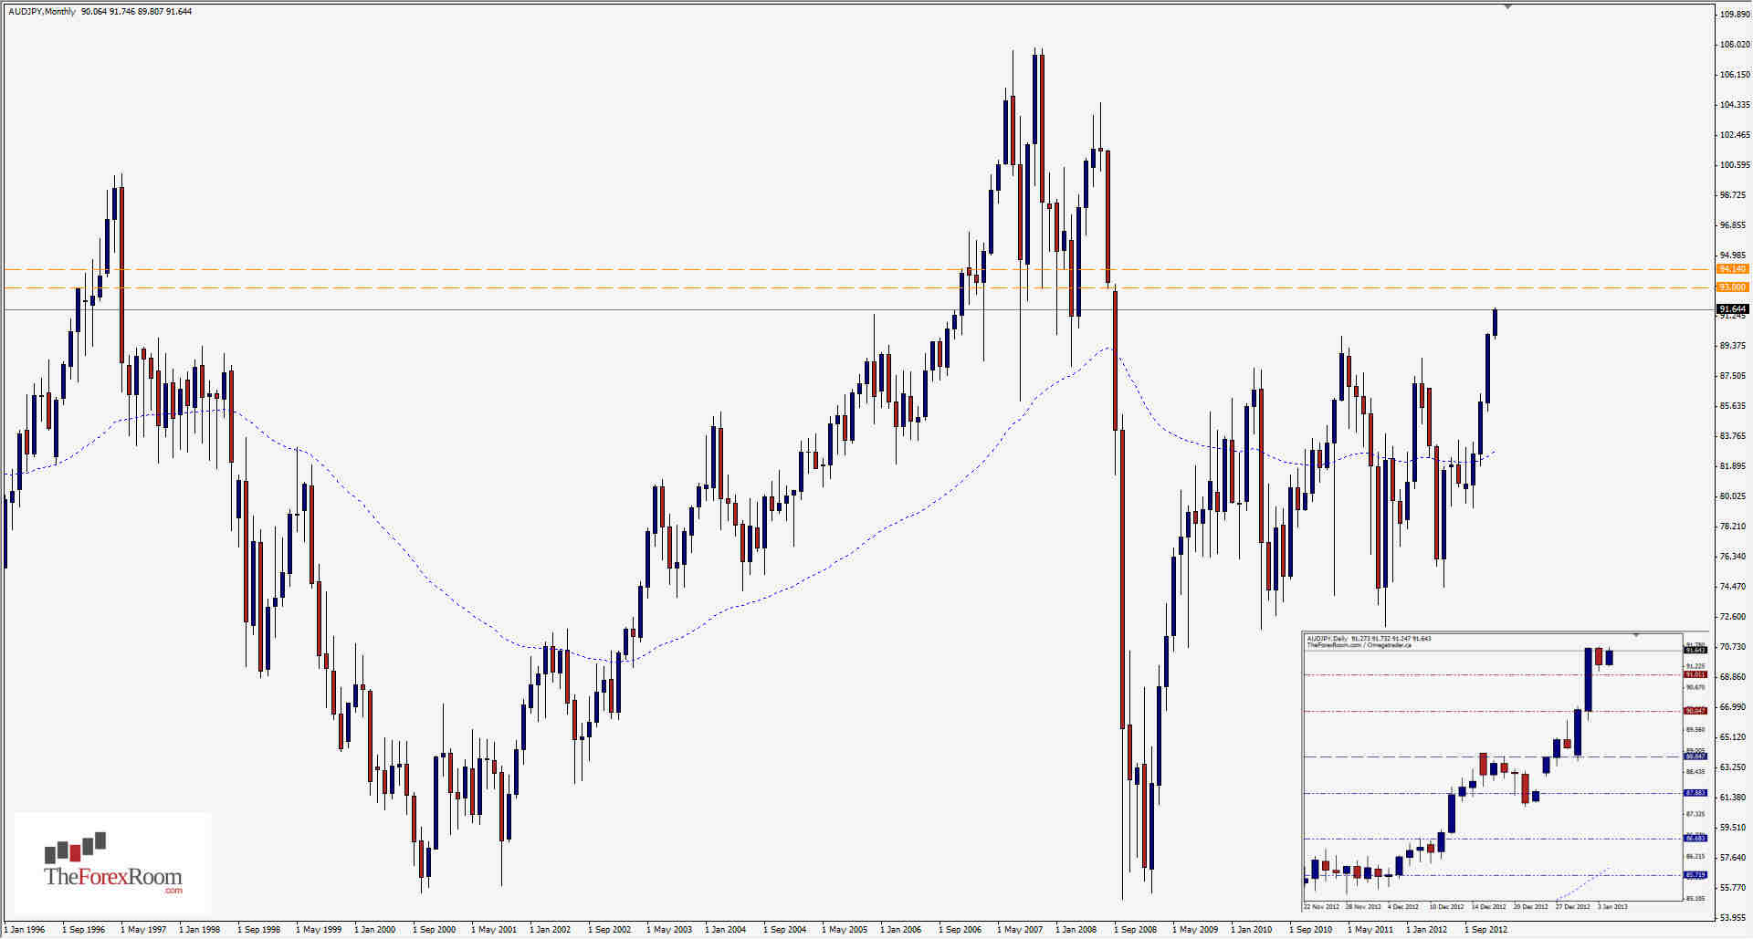Image resolution: width=1753 pixels, height=939 pixels.
Task: Click the blue 87.883 level tag in daily inset
Action: (x=1695, y=793)
